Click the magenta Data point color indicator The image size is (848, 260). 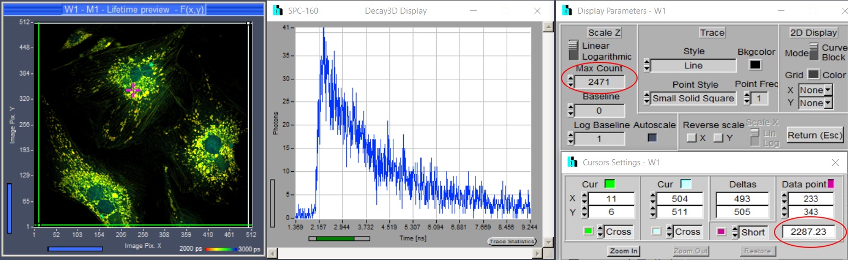pos(831,184)
